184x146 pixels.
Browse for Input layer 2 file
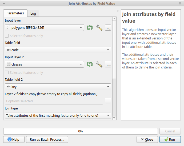pos(108,64)
